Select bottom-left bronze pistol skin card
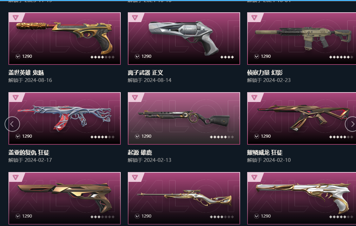 tap(65, 198)
